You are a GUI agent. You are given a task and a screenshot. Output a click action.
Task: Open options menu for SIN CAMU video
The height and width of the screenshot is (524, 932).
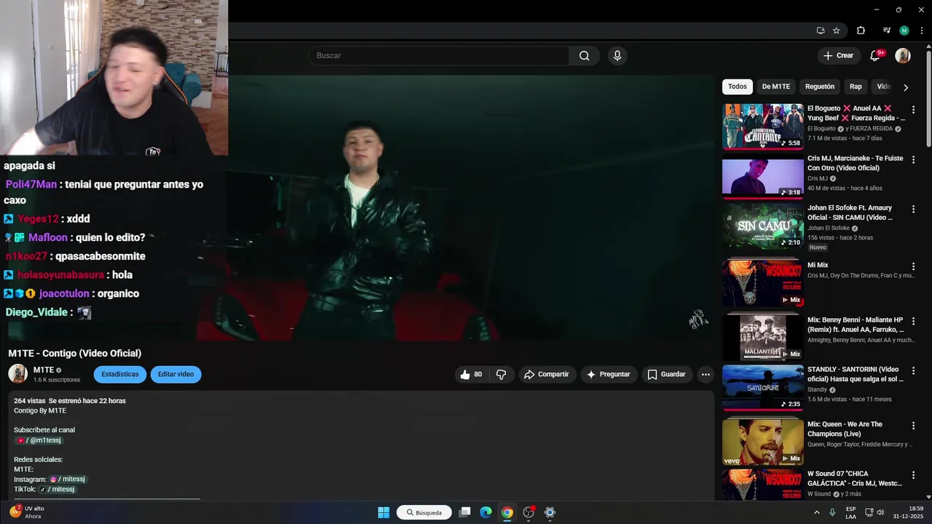[913, 209]
